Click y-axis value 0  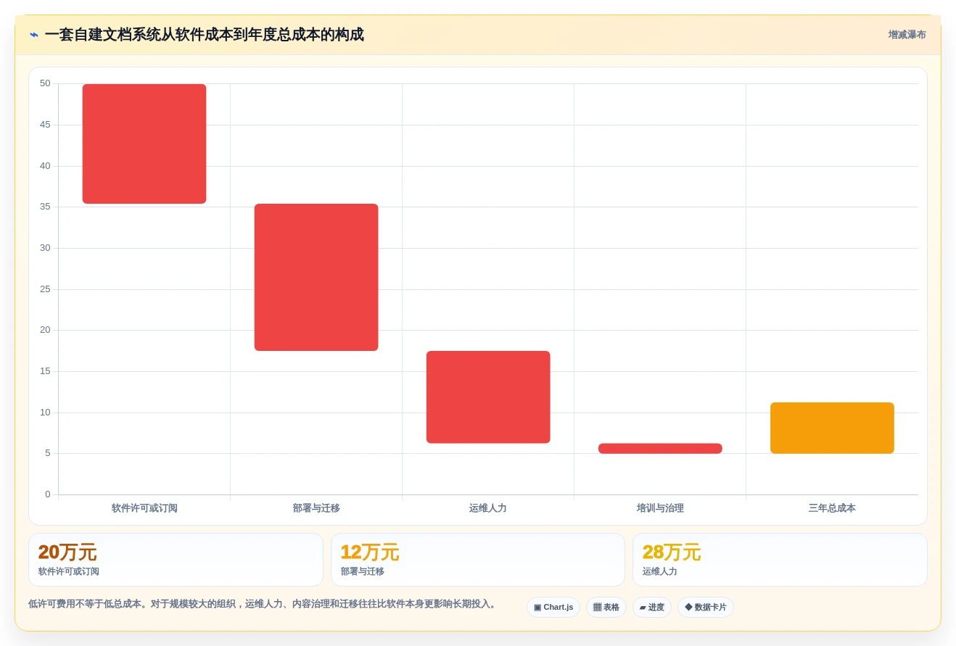(48, 494)
